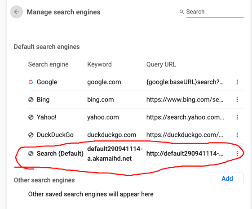
Task: Click globe icon beside Search (Default)
Action: (31, 154)
